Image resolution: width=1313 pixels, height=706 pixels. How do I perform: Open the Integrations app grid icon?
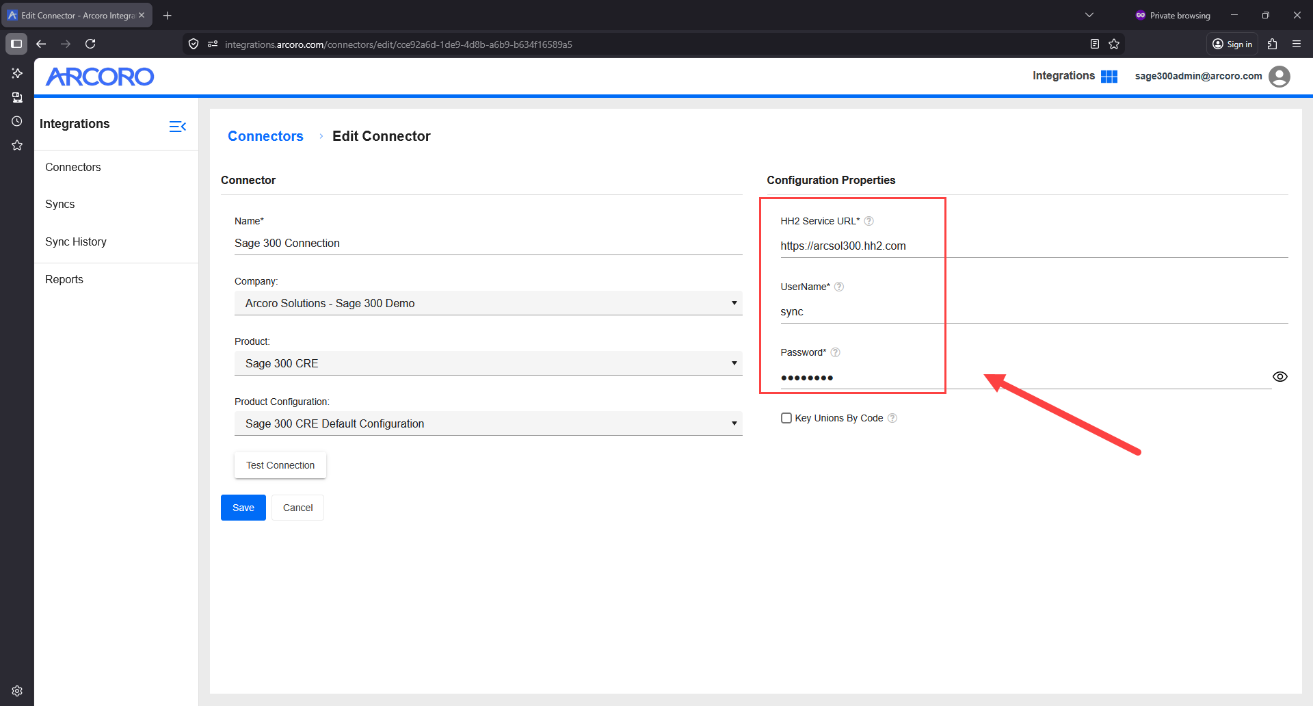coord(1109,77)
